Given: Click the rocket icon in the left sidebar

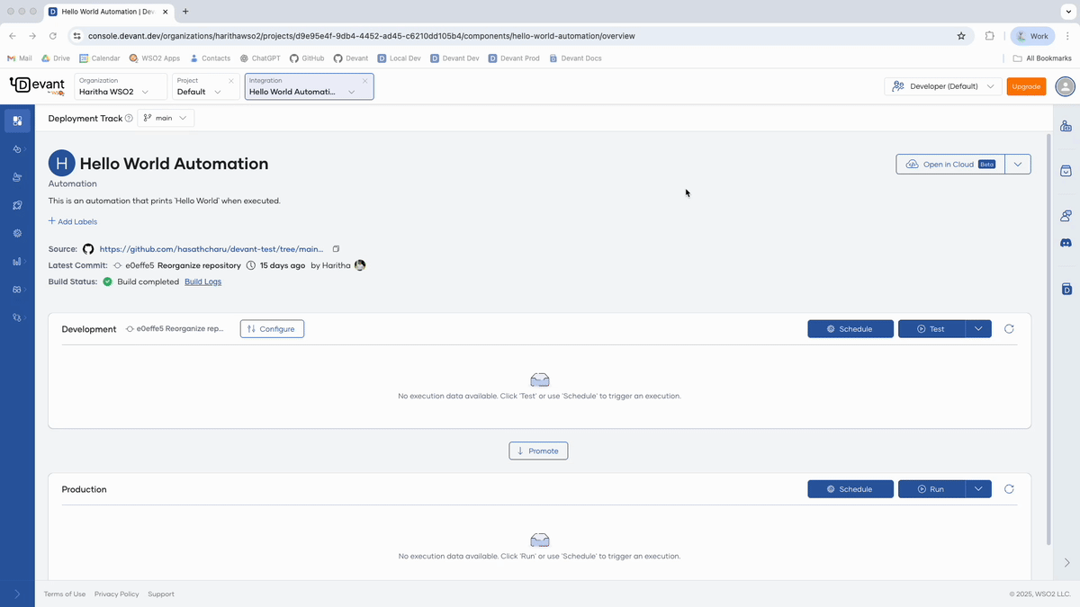Looking at the screenshot, I should [17, 205].
